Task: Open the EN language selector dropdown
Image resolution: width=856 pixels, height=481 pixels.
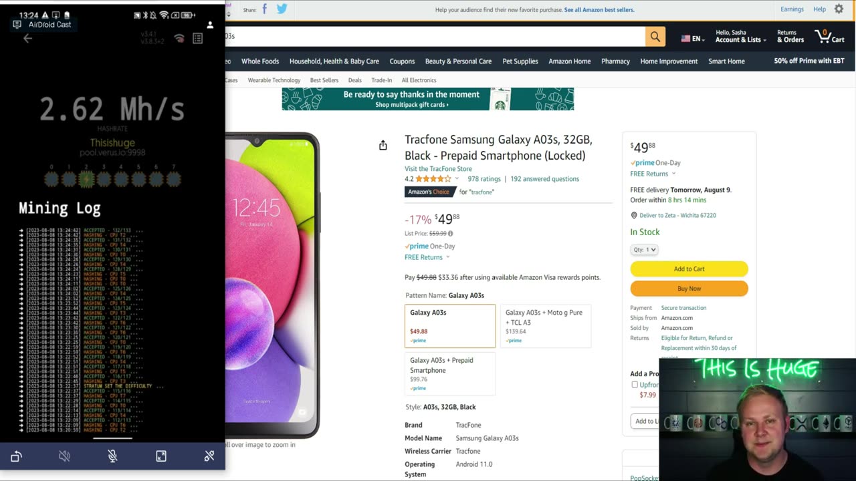Action: click(692, 39)
